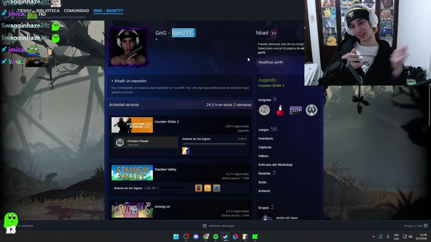Click Añadir un expositor
The width and height of the screenshot is (431, 242).
[129, 81]
